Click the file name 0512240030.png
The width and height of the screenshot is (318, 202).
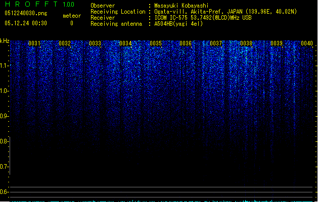click(x=26, y=13)
